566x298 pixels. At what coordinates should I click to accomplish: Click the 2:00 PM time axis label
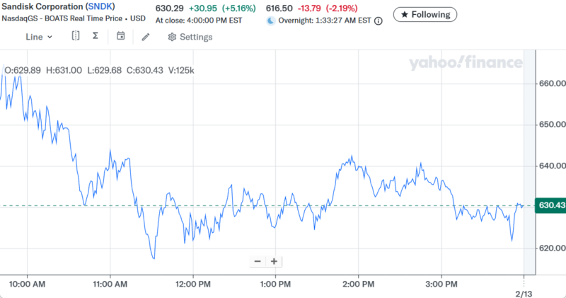357,284
